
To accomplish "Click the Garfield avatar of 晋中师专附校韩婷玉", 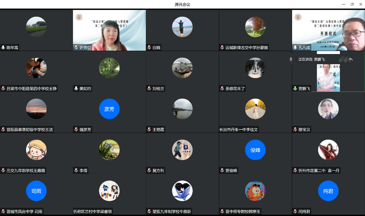I will click(255, 191).
